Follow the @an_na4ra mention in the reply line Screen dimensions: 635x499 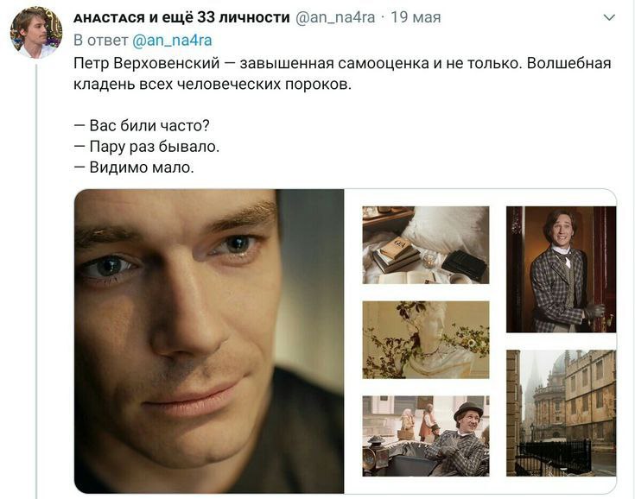172,40
